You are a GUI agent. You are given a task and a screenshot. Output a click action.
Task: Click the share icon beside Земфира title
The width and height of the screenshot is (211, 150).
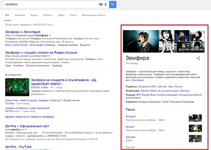tap(198, 58)
